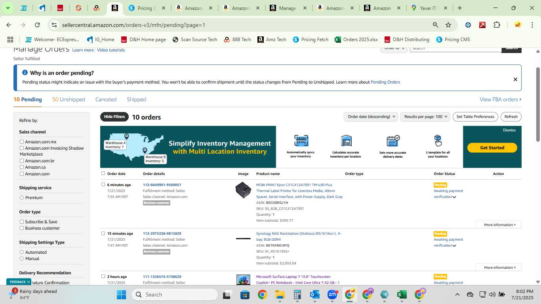541x304 pixels.
Task: Open the browser zoom magnifier icon
Action: coord(435,25)
